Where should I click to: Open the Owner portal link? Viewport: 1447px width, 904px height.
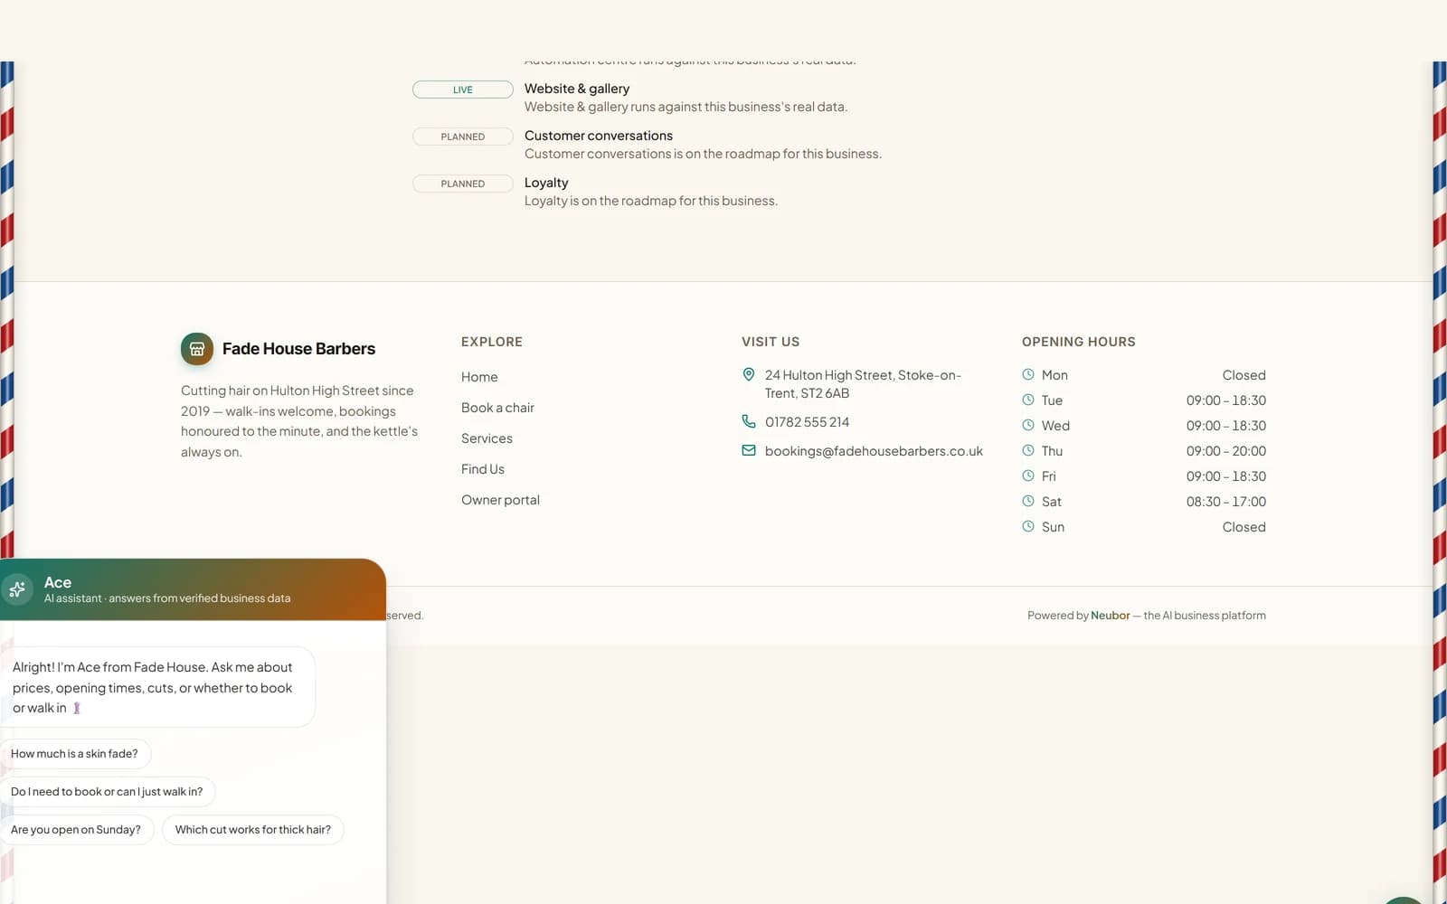pos(500,500)
